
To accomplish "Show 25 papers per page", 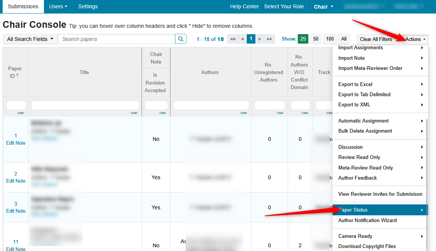I will coord(303,39).
